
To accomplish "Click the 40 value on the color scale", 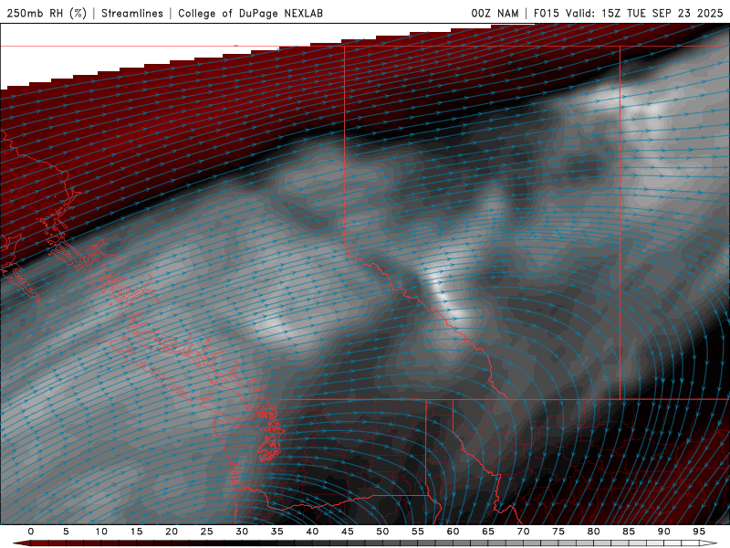I will click(x=312, y=532).
